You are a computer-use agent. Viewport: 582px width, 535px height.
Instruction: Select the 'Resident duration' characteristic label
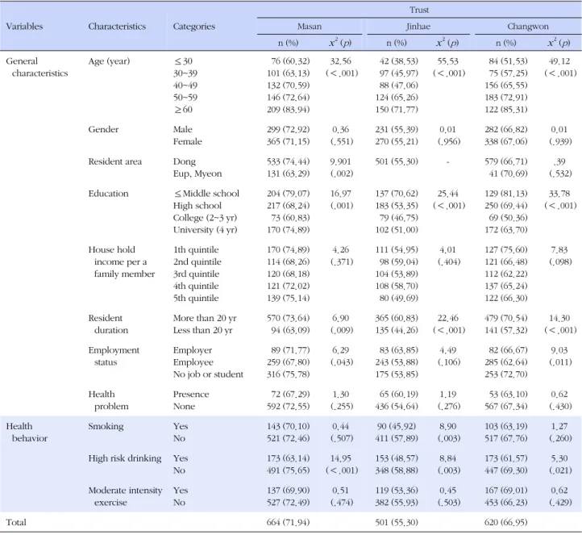[x=108, y=324]
